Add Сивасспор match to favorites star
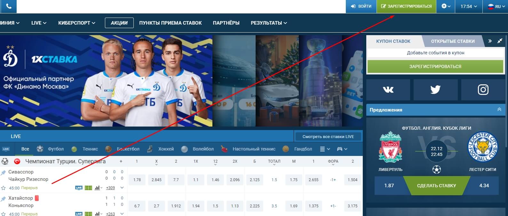This screenshot has width=508, height=216. [4, 188]
